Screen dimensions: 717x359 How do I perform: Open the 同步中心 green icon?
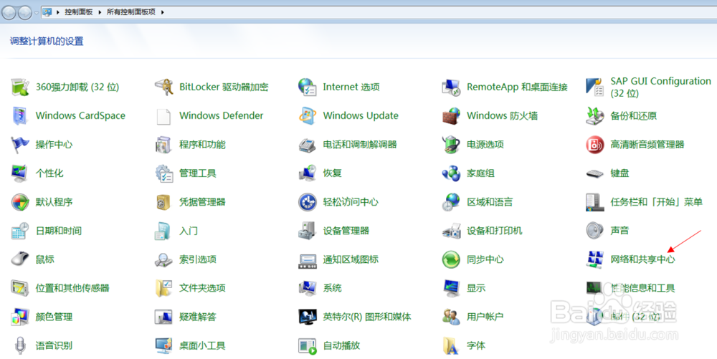click(451, 259)
